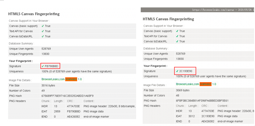255x126 pixels.
Task: Select the FB790B8D signature value
Action: tap(53, 66)
